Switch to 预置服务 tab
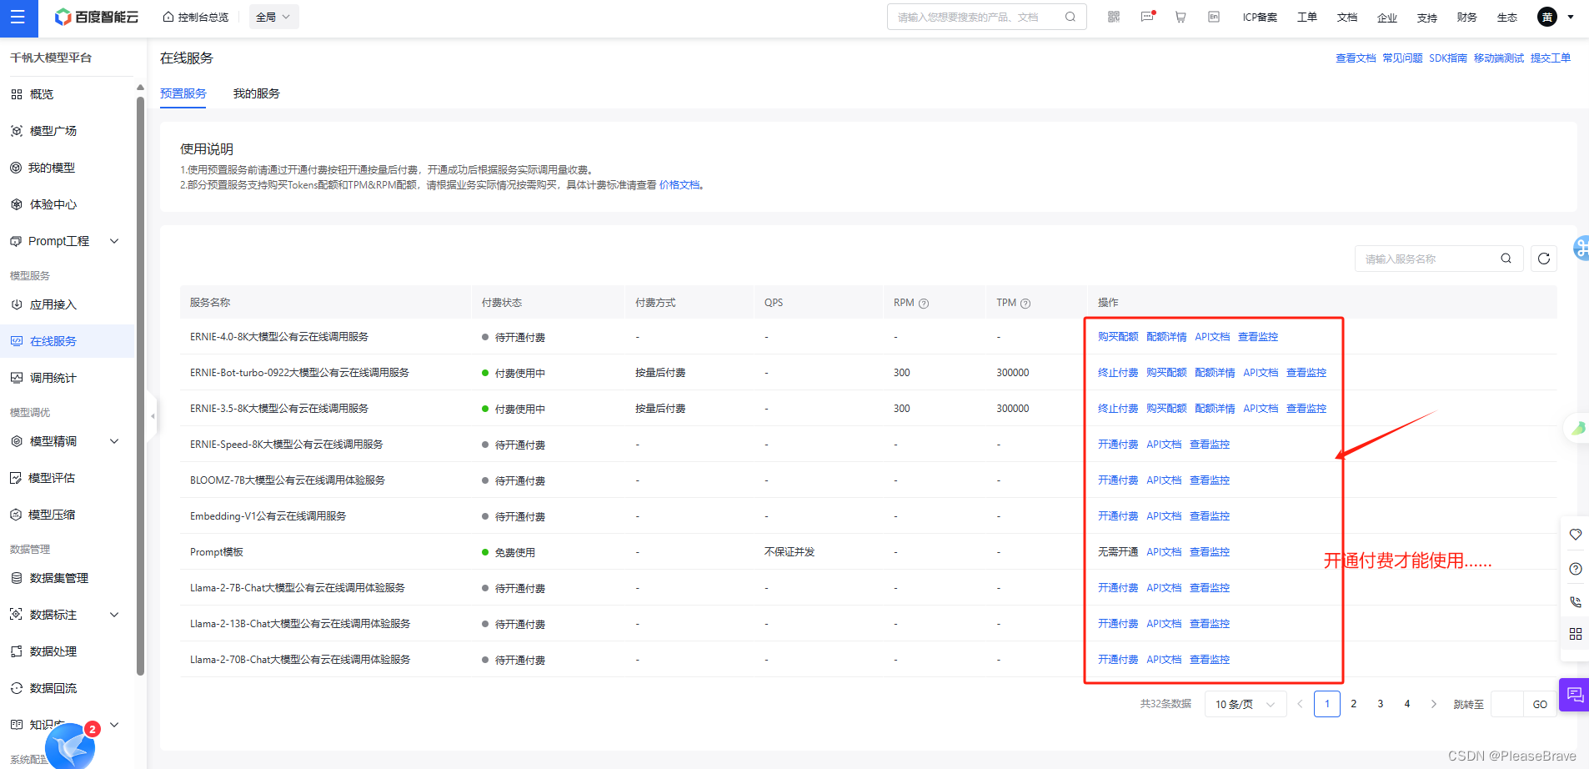 183,93
